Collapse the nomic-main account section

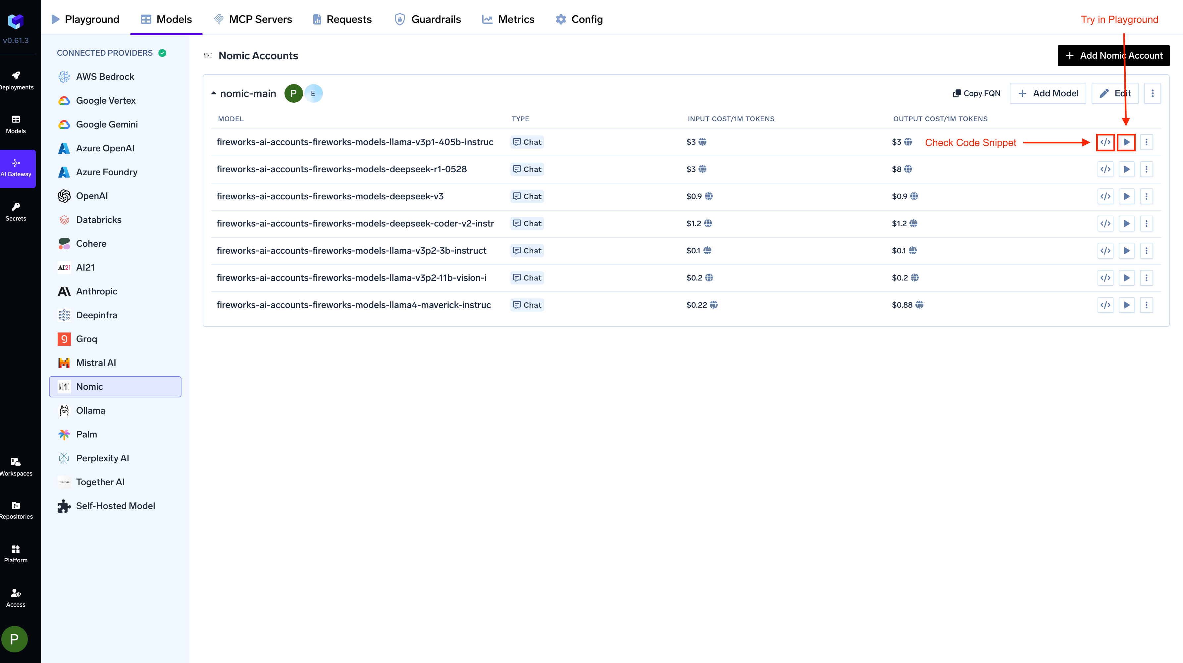(x=214, y=93)
